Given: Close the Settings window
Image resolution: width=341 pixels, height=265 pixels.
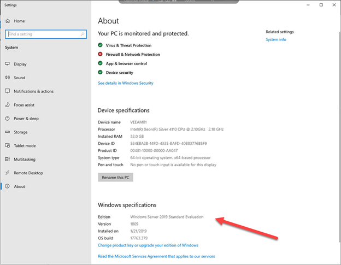Looking at the screenshot, I should click(x=334, y=5).
